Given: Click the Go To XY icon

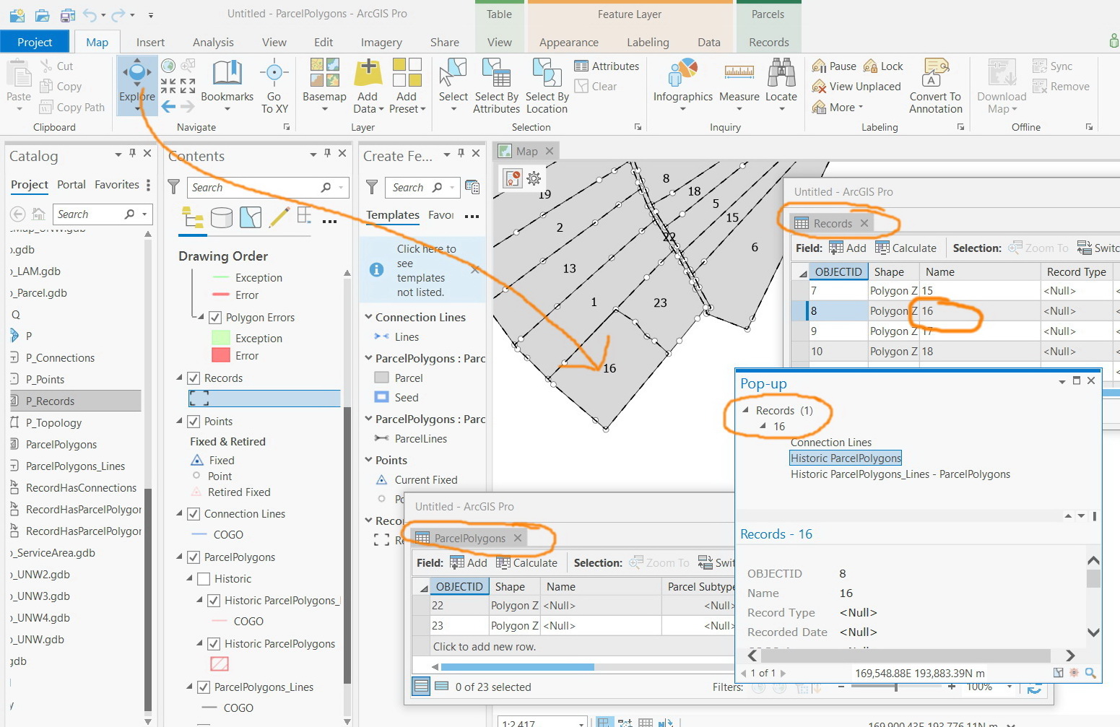Looking at the screenshot, I should pyautogui.click(x=274, y=73).
